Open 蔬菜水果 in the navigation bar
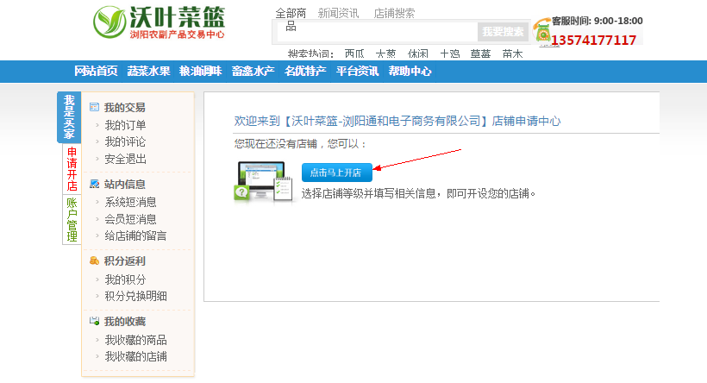Viewport: 707px width, 383px height. click(x=148, y=72)
